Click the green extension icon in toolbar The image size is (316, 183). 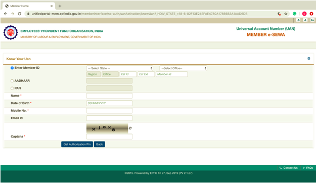point(295,14)
